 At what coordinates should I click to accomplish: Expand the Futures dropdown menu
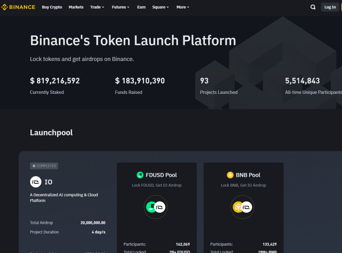pyautogui.click(x=121, y=7)
